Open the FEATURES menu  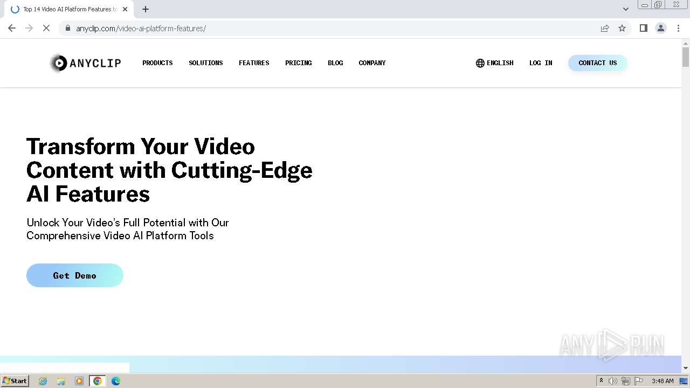point(254,63)
